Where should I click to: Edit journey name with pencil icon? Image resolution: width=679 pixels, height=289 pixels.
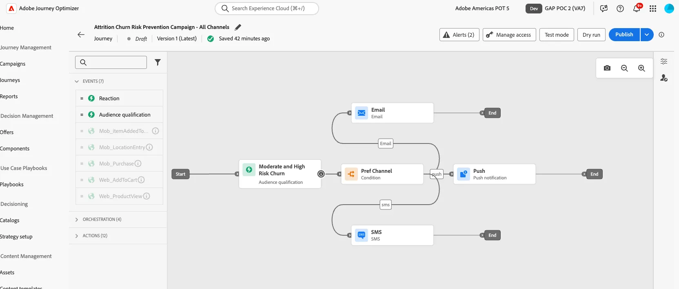tap(238, 27)
